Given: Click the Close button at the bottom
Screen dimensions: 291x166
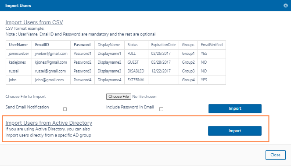Looking at the screenshot, I should click(x=275, y=155).
